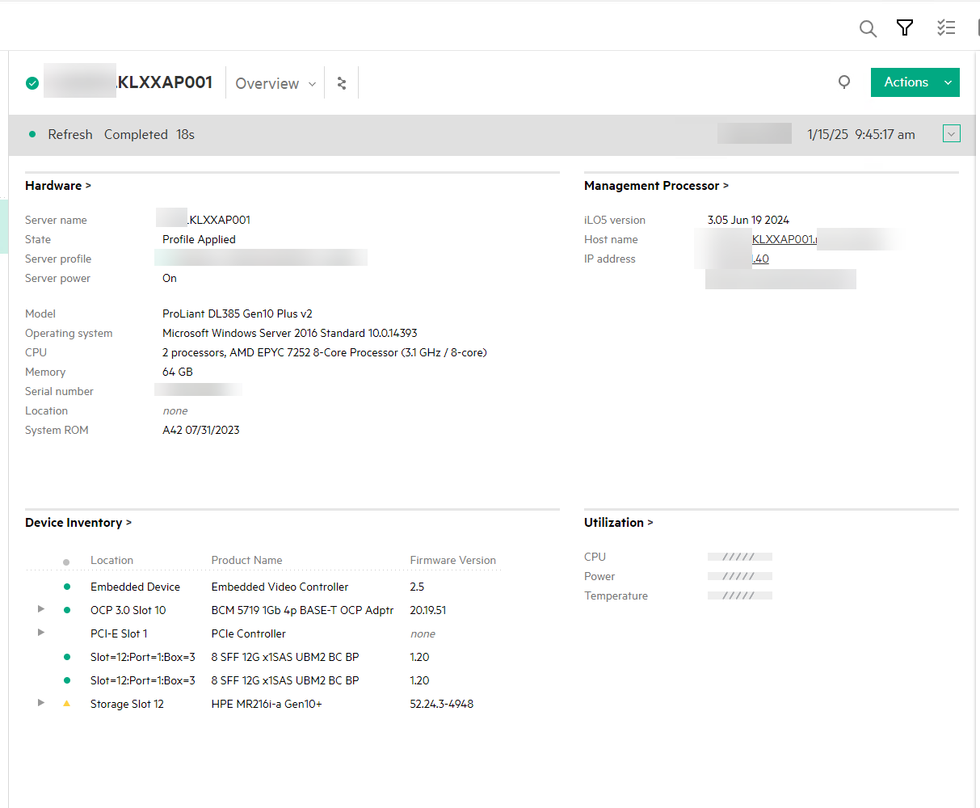Open the activity checklist icon
The image size is (980, 808).
click(946, 27)
